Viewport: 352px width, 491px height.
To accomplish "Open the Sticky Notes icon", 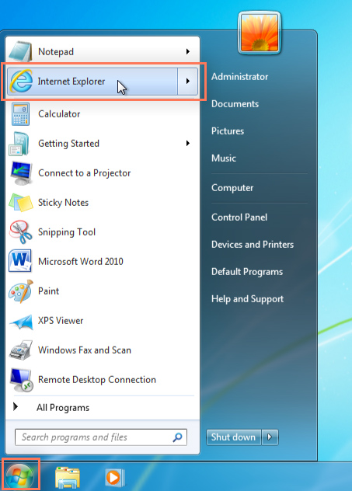I will point(21,203).
